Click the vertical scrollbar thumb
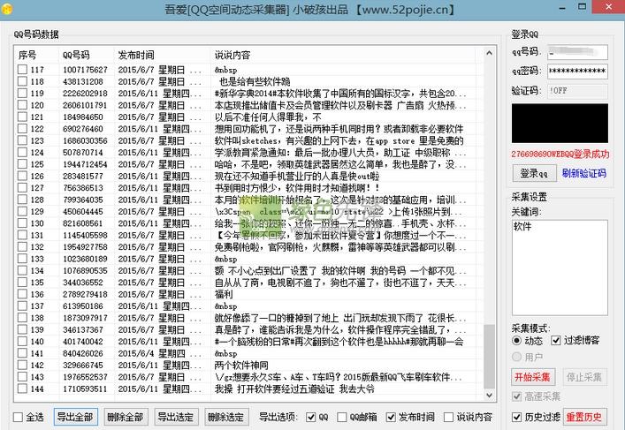625x430 pixels. click(489, 357)
